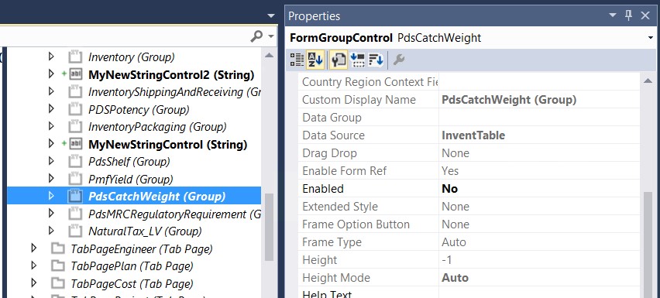Screen dimensions: 660x298
Task: Click the Frame Option Button property label
Action: 356,224
